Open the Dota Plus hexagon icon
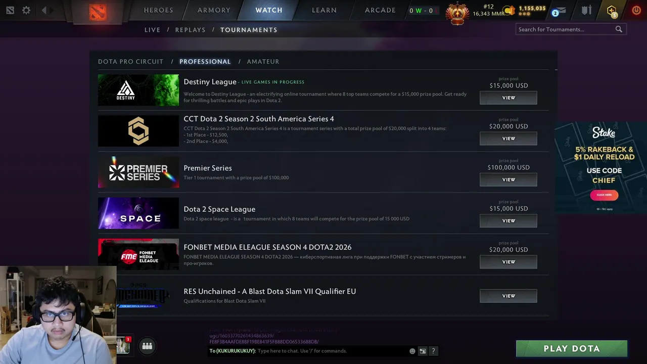 pyautogui.click(x=612, y=11)
